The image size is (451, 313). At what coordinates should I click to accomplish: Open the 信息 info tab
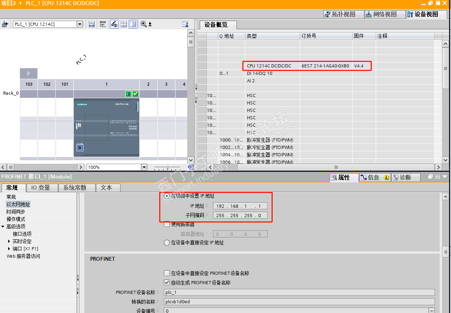click(375, 177)
